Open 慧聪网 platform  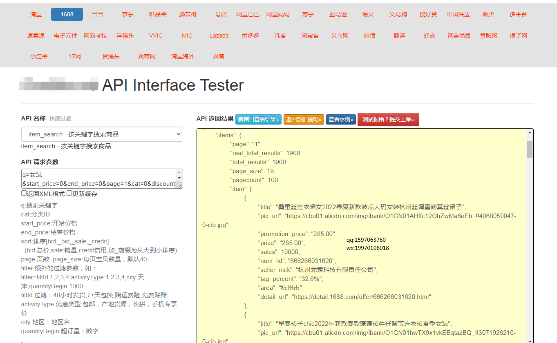coord(489,36)
